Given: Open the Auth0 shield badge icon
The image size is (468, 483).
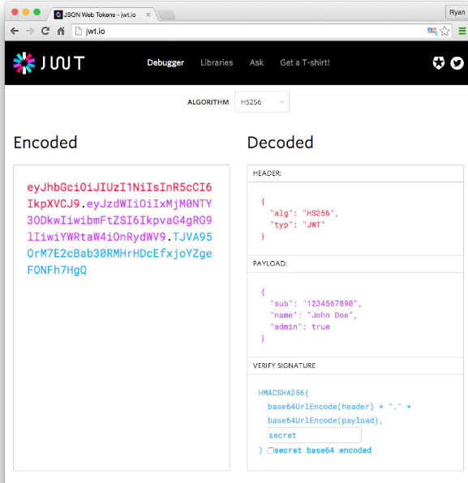Looking at the screenshot, I should pos(439,63).
